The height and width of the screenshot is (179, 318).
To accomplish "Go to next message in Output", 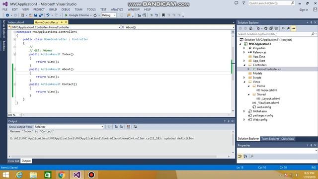I will pos(121,127).
